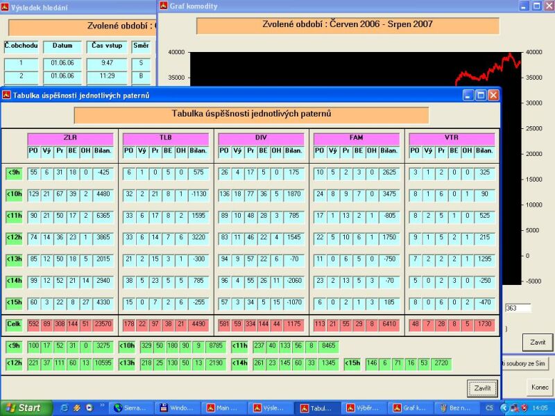Viewport: 555px width, 416px height.
Task: Click the ZLR total balance 23570
Action: point(103,324)
